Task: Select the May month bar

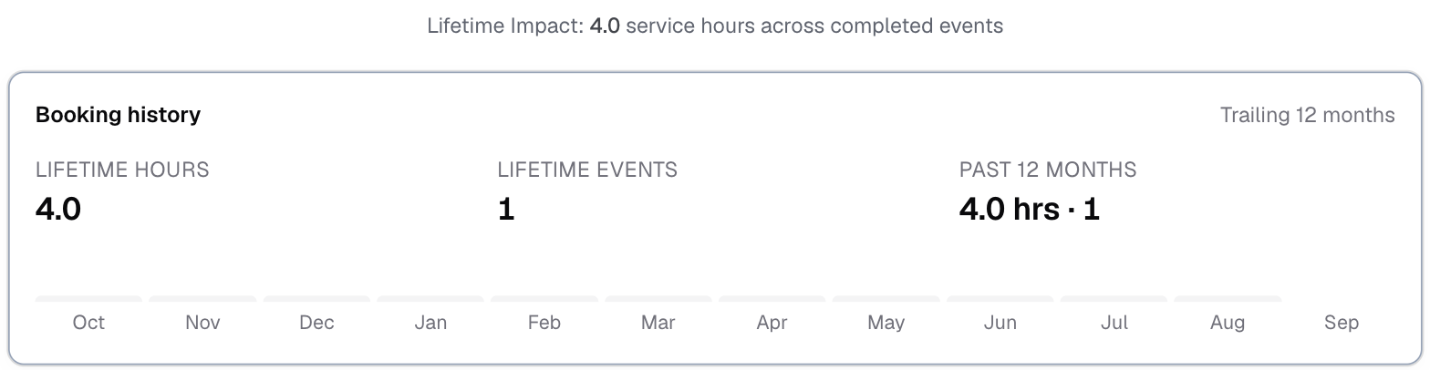Action: coord(886,299)
